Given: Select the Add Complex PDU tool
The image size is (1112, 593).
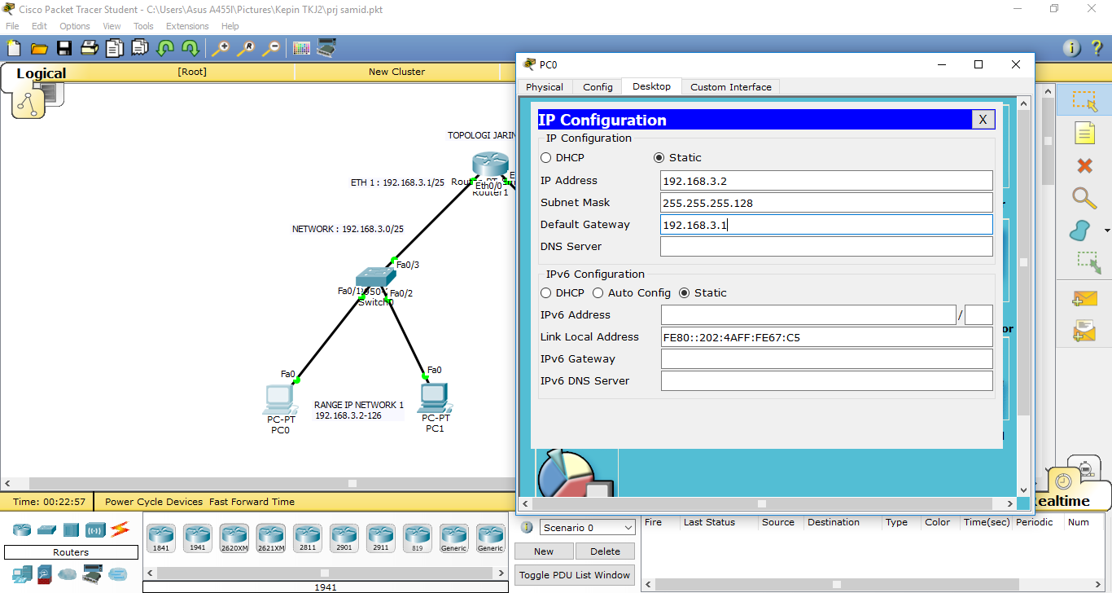Looking at the screenshot, I should click(x=1084, y=330).
